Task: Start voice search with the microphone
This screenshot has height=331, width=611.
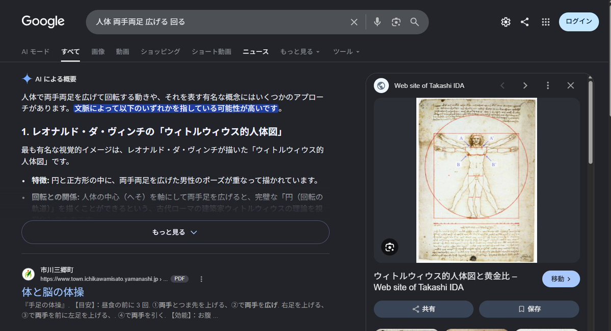Action: click(x=377, y=22)
